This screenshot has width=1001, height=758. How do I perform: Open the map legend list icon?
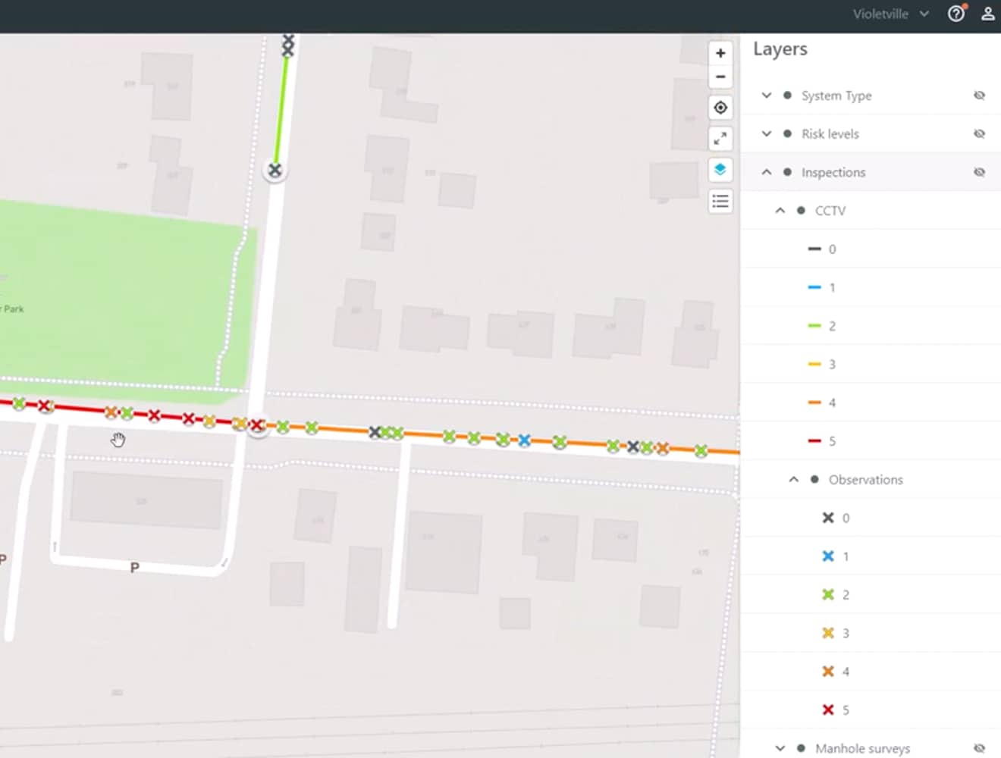coord(720,201)
